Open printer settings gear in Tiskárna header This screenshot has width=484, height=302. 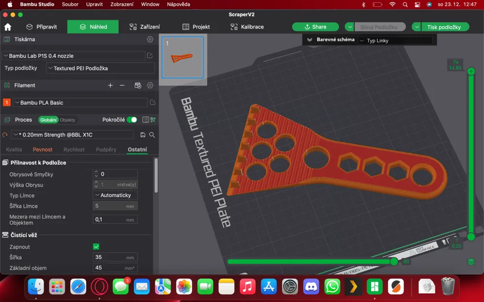150,39
